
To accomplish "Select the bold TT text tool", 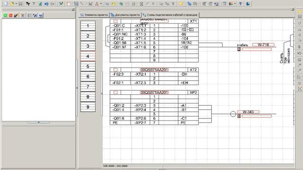I will pos(28,3).
